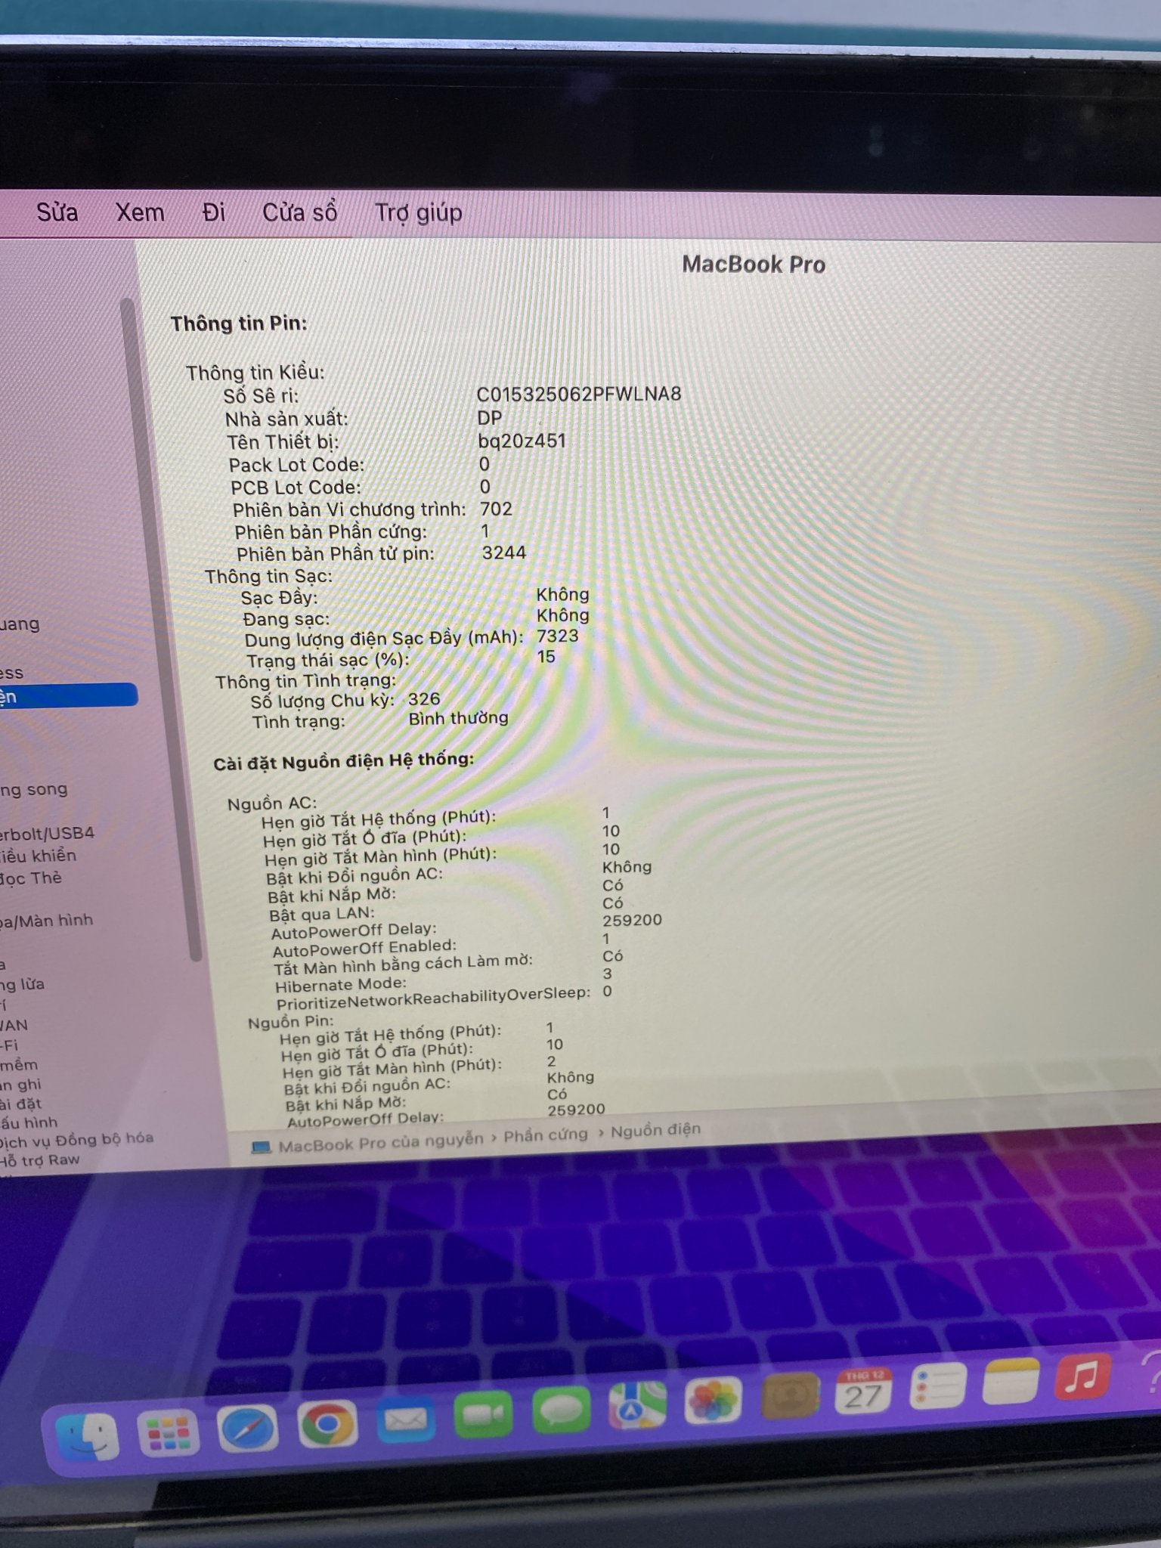Open Safari in the Dock
Viewport: 1161px width, 1548px height.
pyautogui.click(x=247, y=1429)
